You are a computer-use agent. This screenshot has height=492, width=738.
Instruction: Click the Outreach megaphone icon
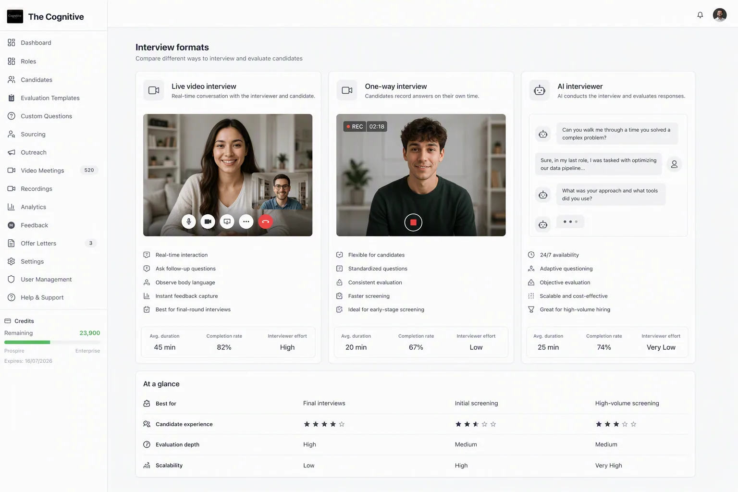(x=12, y=152)
